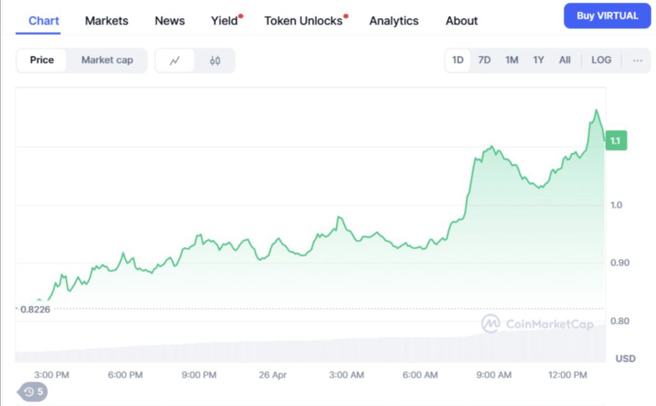This screenshot has height=406, width=656.
Task: Select the 1D time range
Action: click(x=457, y=60)
